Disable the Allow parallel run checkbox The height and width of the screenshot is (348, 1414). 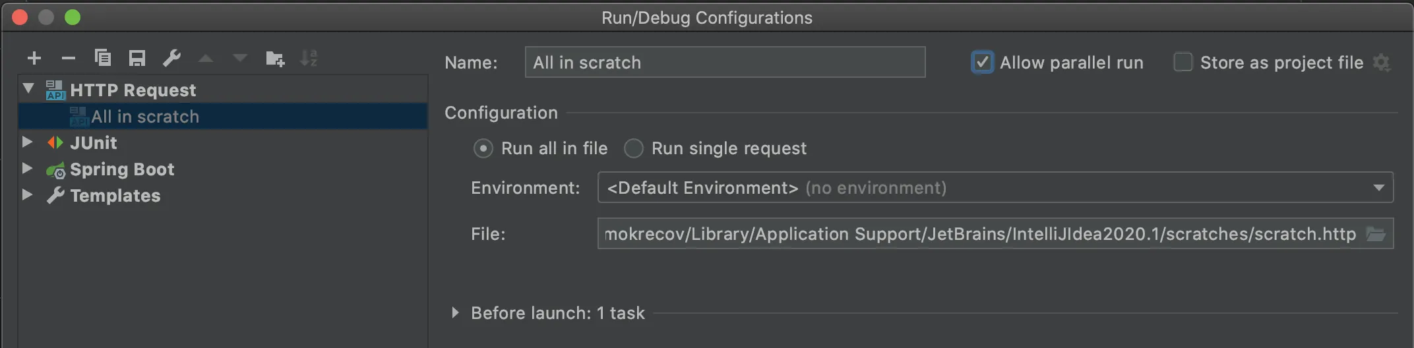(982, 63)
